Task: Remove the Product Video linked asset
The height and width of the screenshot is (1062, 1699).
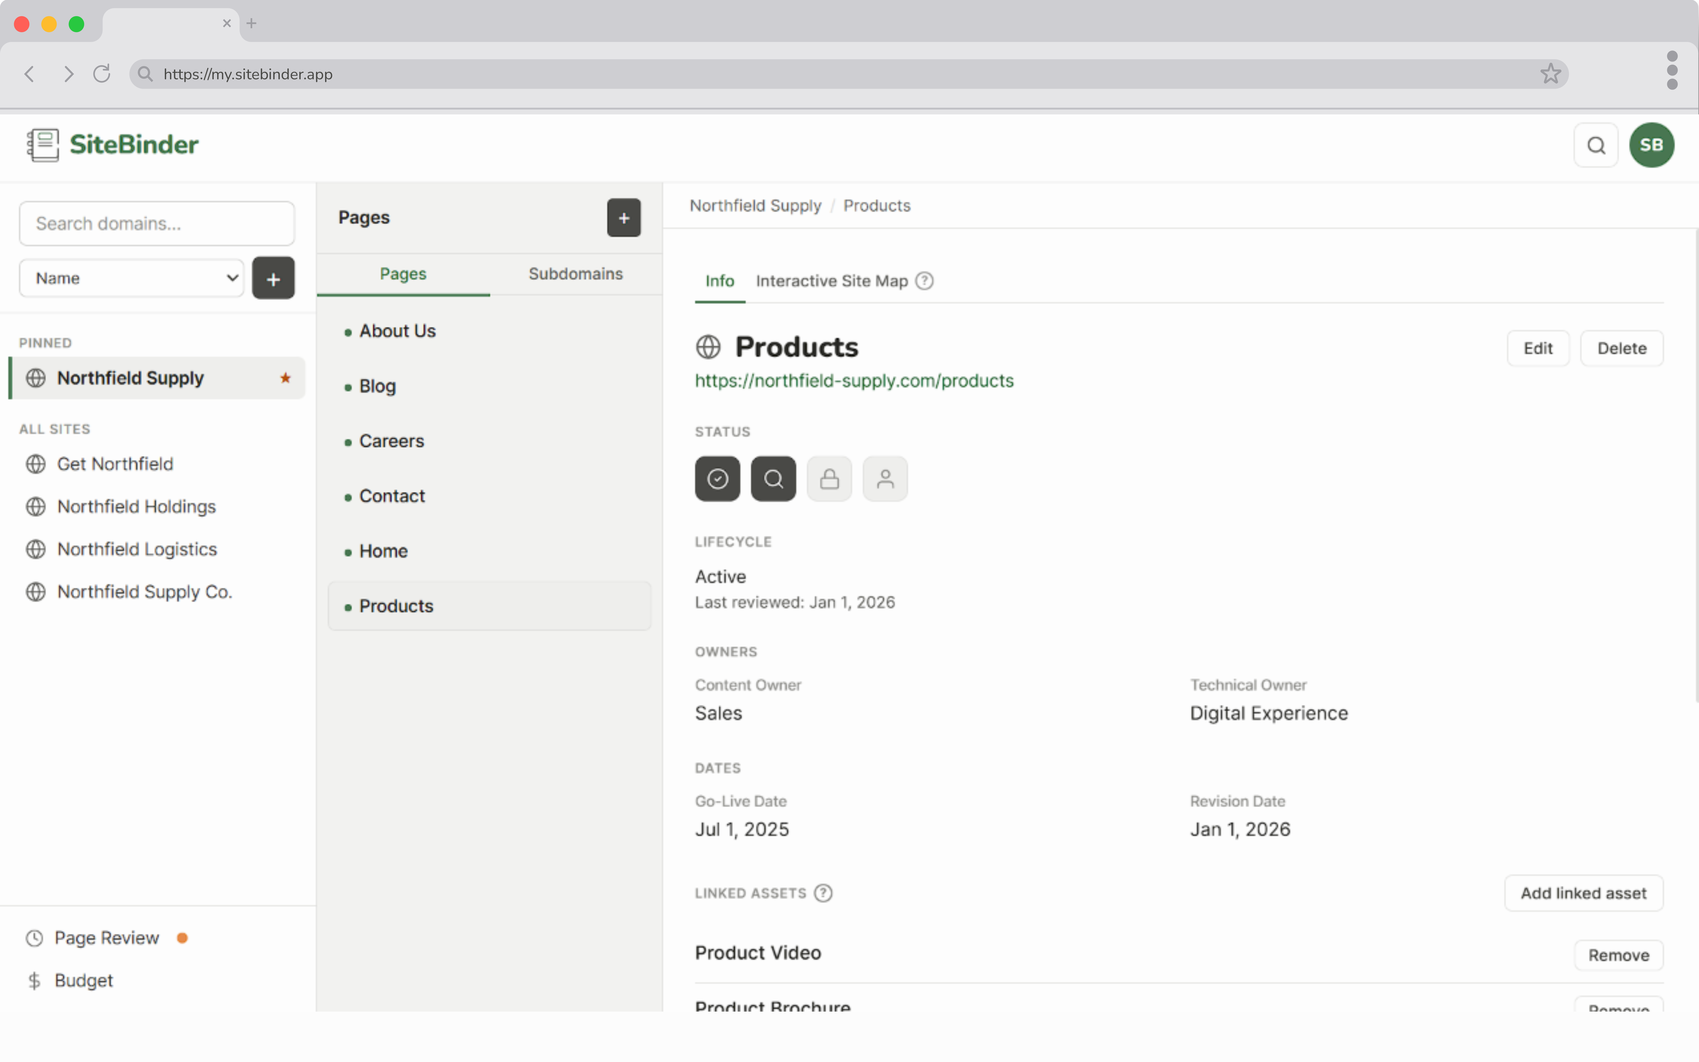Action: coord(1618,955)
